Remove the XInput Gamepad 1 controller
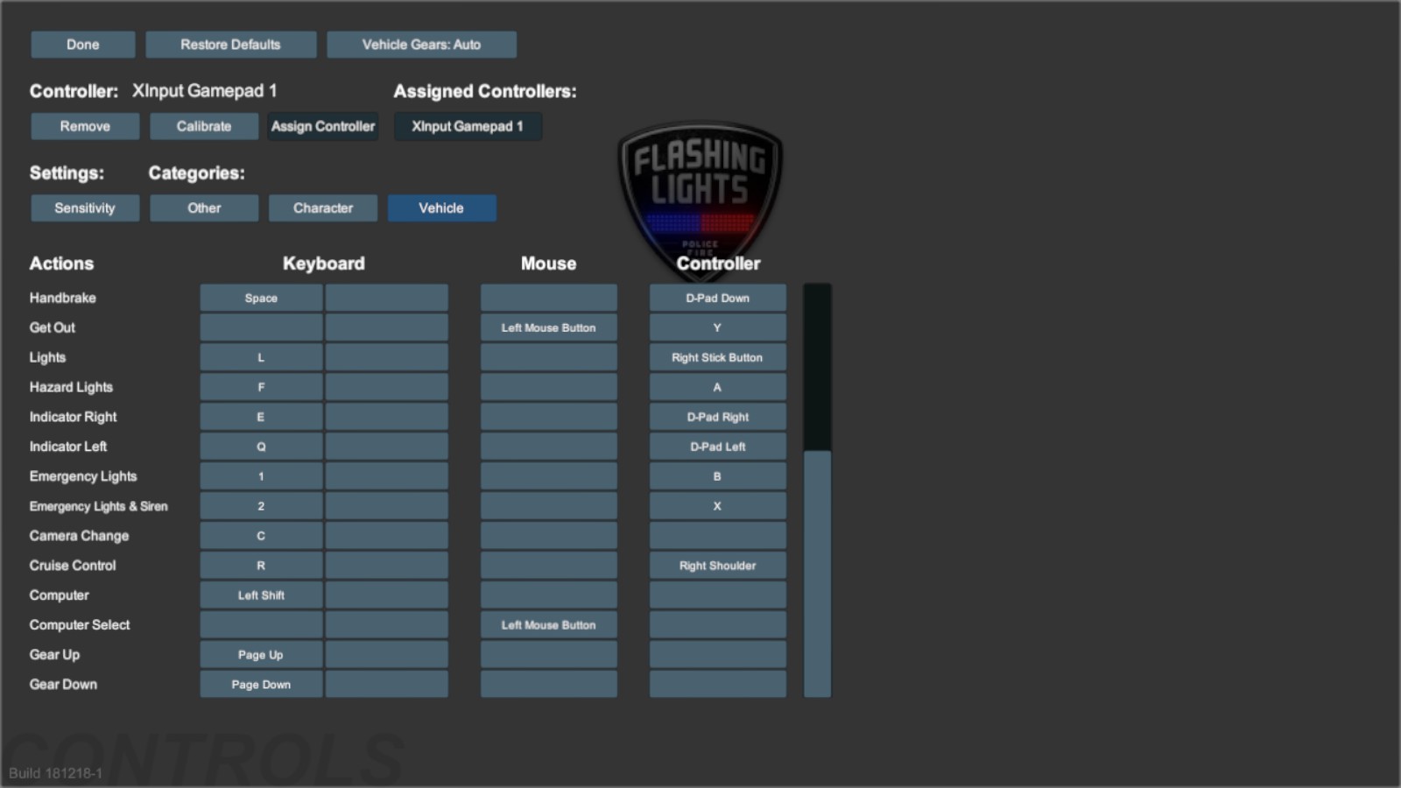The width and height of the screenshot is (1401, 788). point(85,126)
